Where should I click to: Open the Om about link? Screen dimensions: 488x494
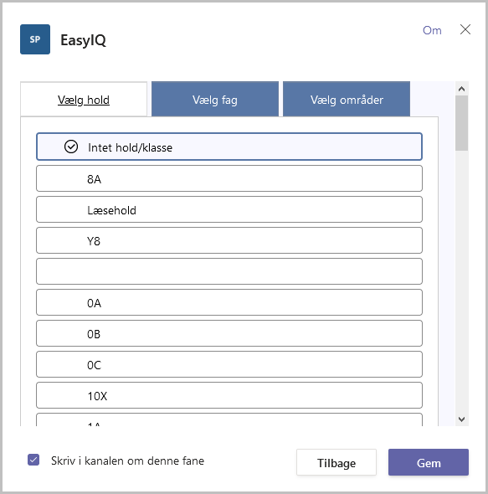coord(432,30)
